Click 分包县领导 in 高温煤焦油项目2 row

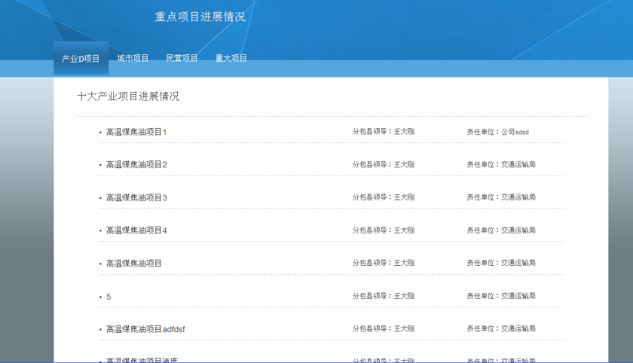[x=383, y=165]
